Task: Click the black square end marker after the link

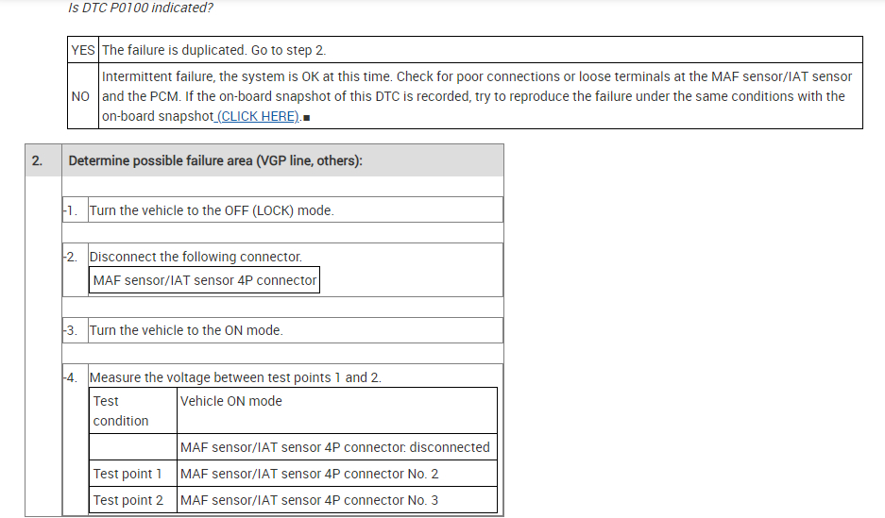Action: coord(308,117)
